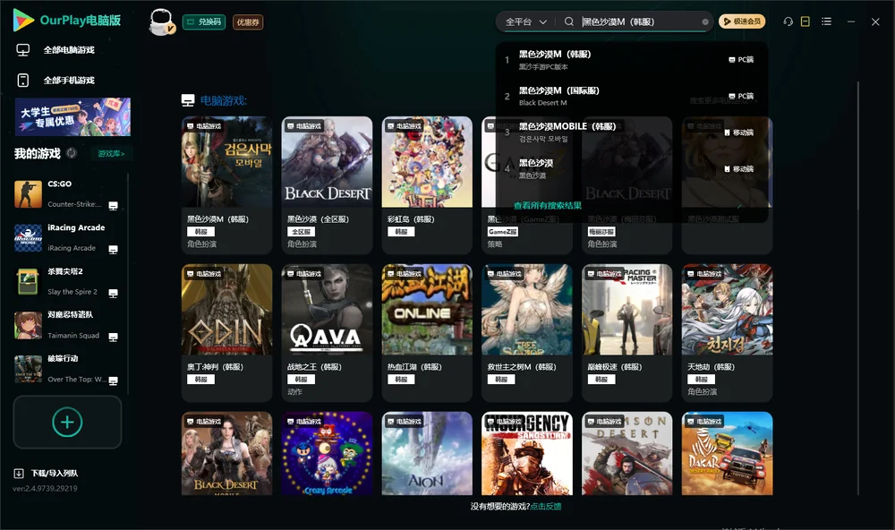895x530 pixels.
Task: Click the plus add game button
Action: 67,422
